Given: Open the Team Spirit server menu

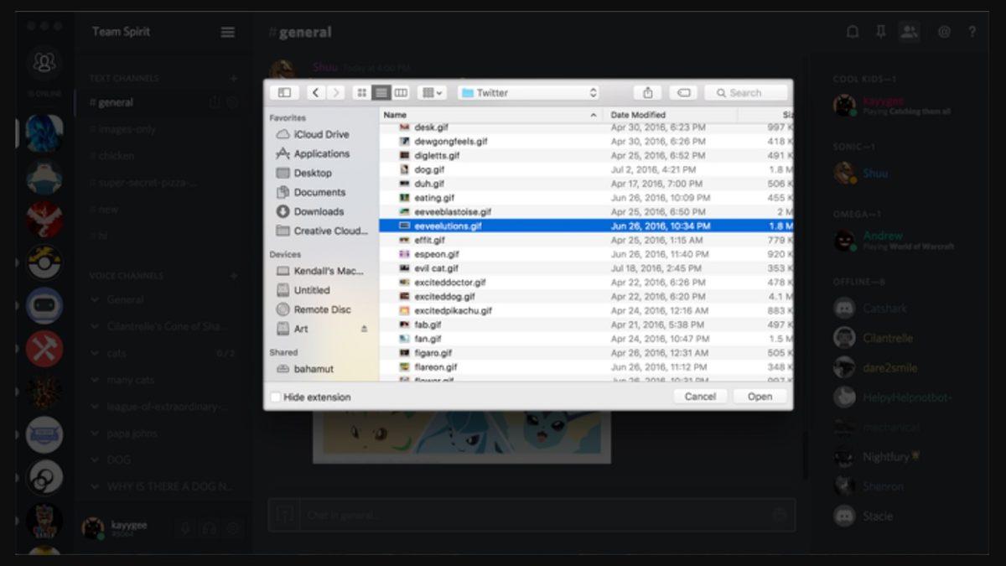Looking at the screenshot, I should pos(227,31).
